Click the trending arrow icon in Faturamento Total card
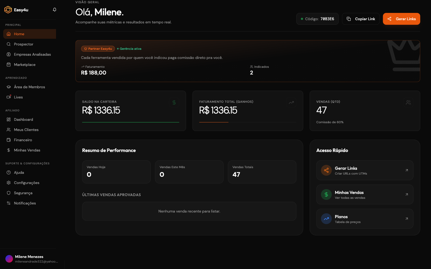431x269 pixels. click(291, 102)
